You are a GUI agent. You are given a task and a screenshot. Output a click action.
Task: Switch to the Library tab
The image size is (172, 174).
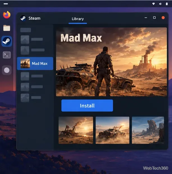click(x=78, y=19)
